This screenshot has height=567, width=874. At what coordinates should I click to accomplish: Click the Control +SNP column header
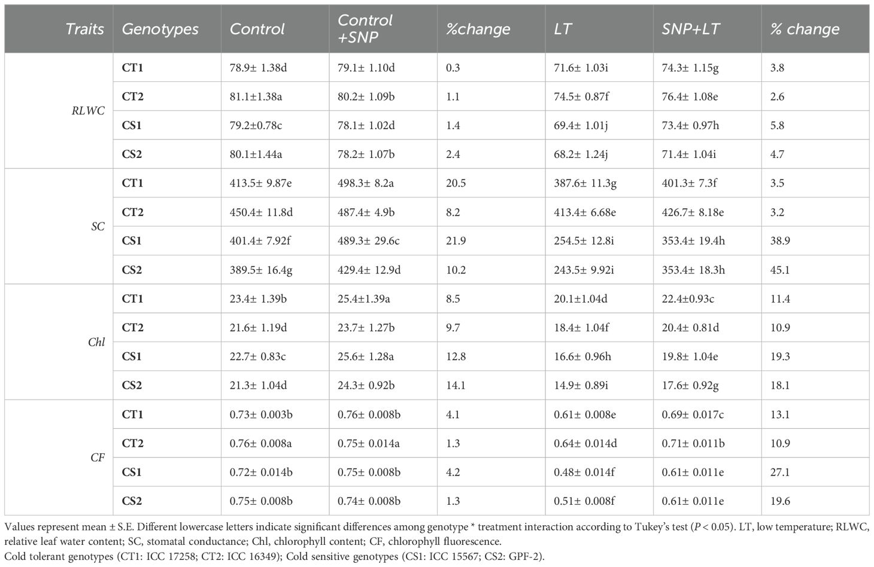365,29
